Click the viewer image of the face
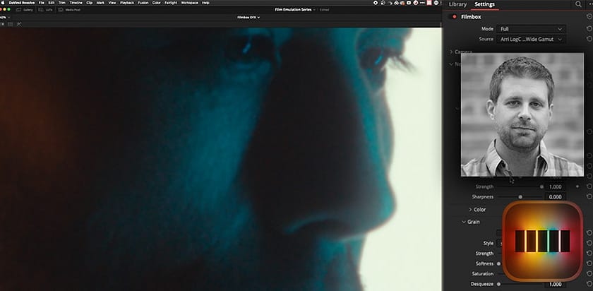Screen dimensions: 593x291 [220, 159]
